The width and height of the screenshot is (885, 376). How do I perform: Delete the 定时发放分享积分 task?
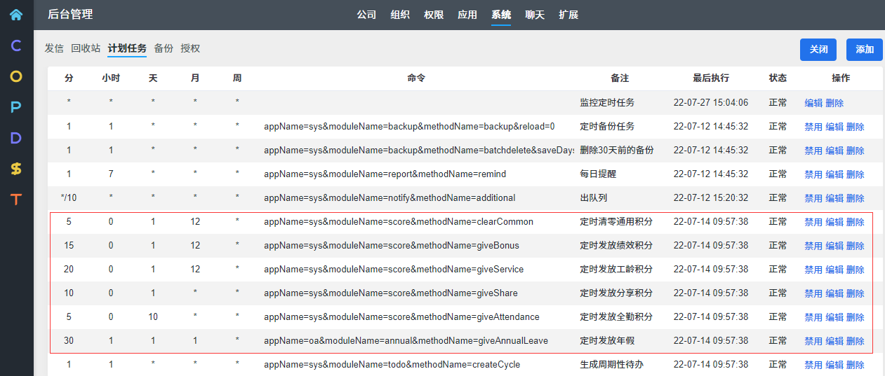(856, 293)
